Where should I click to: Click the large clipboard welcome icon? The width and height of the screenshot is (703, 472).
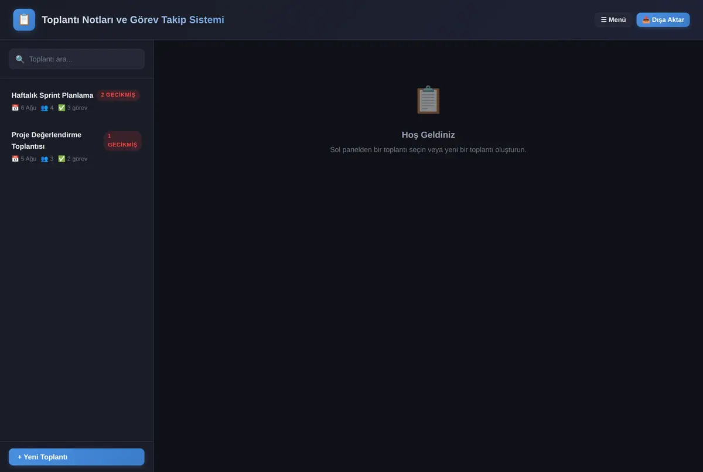pyautogui.click(x=428, y=100)
